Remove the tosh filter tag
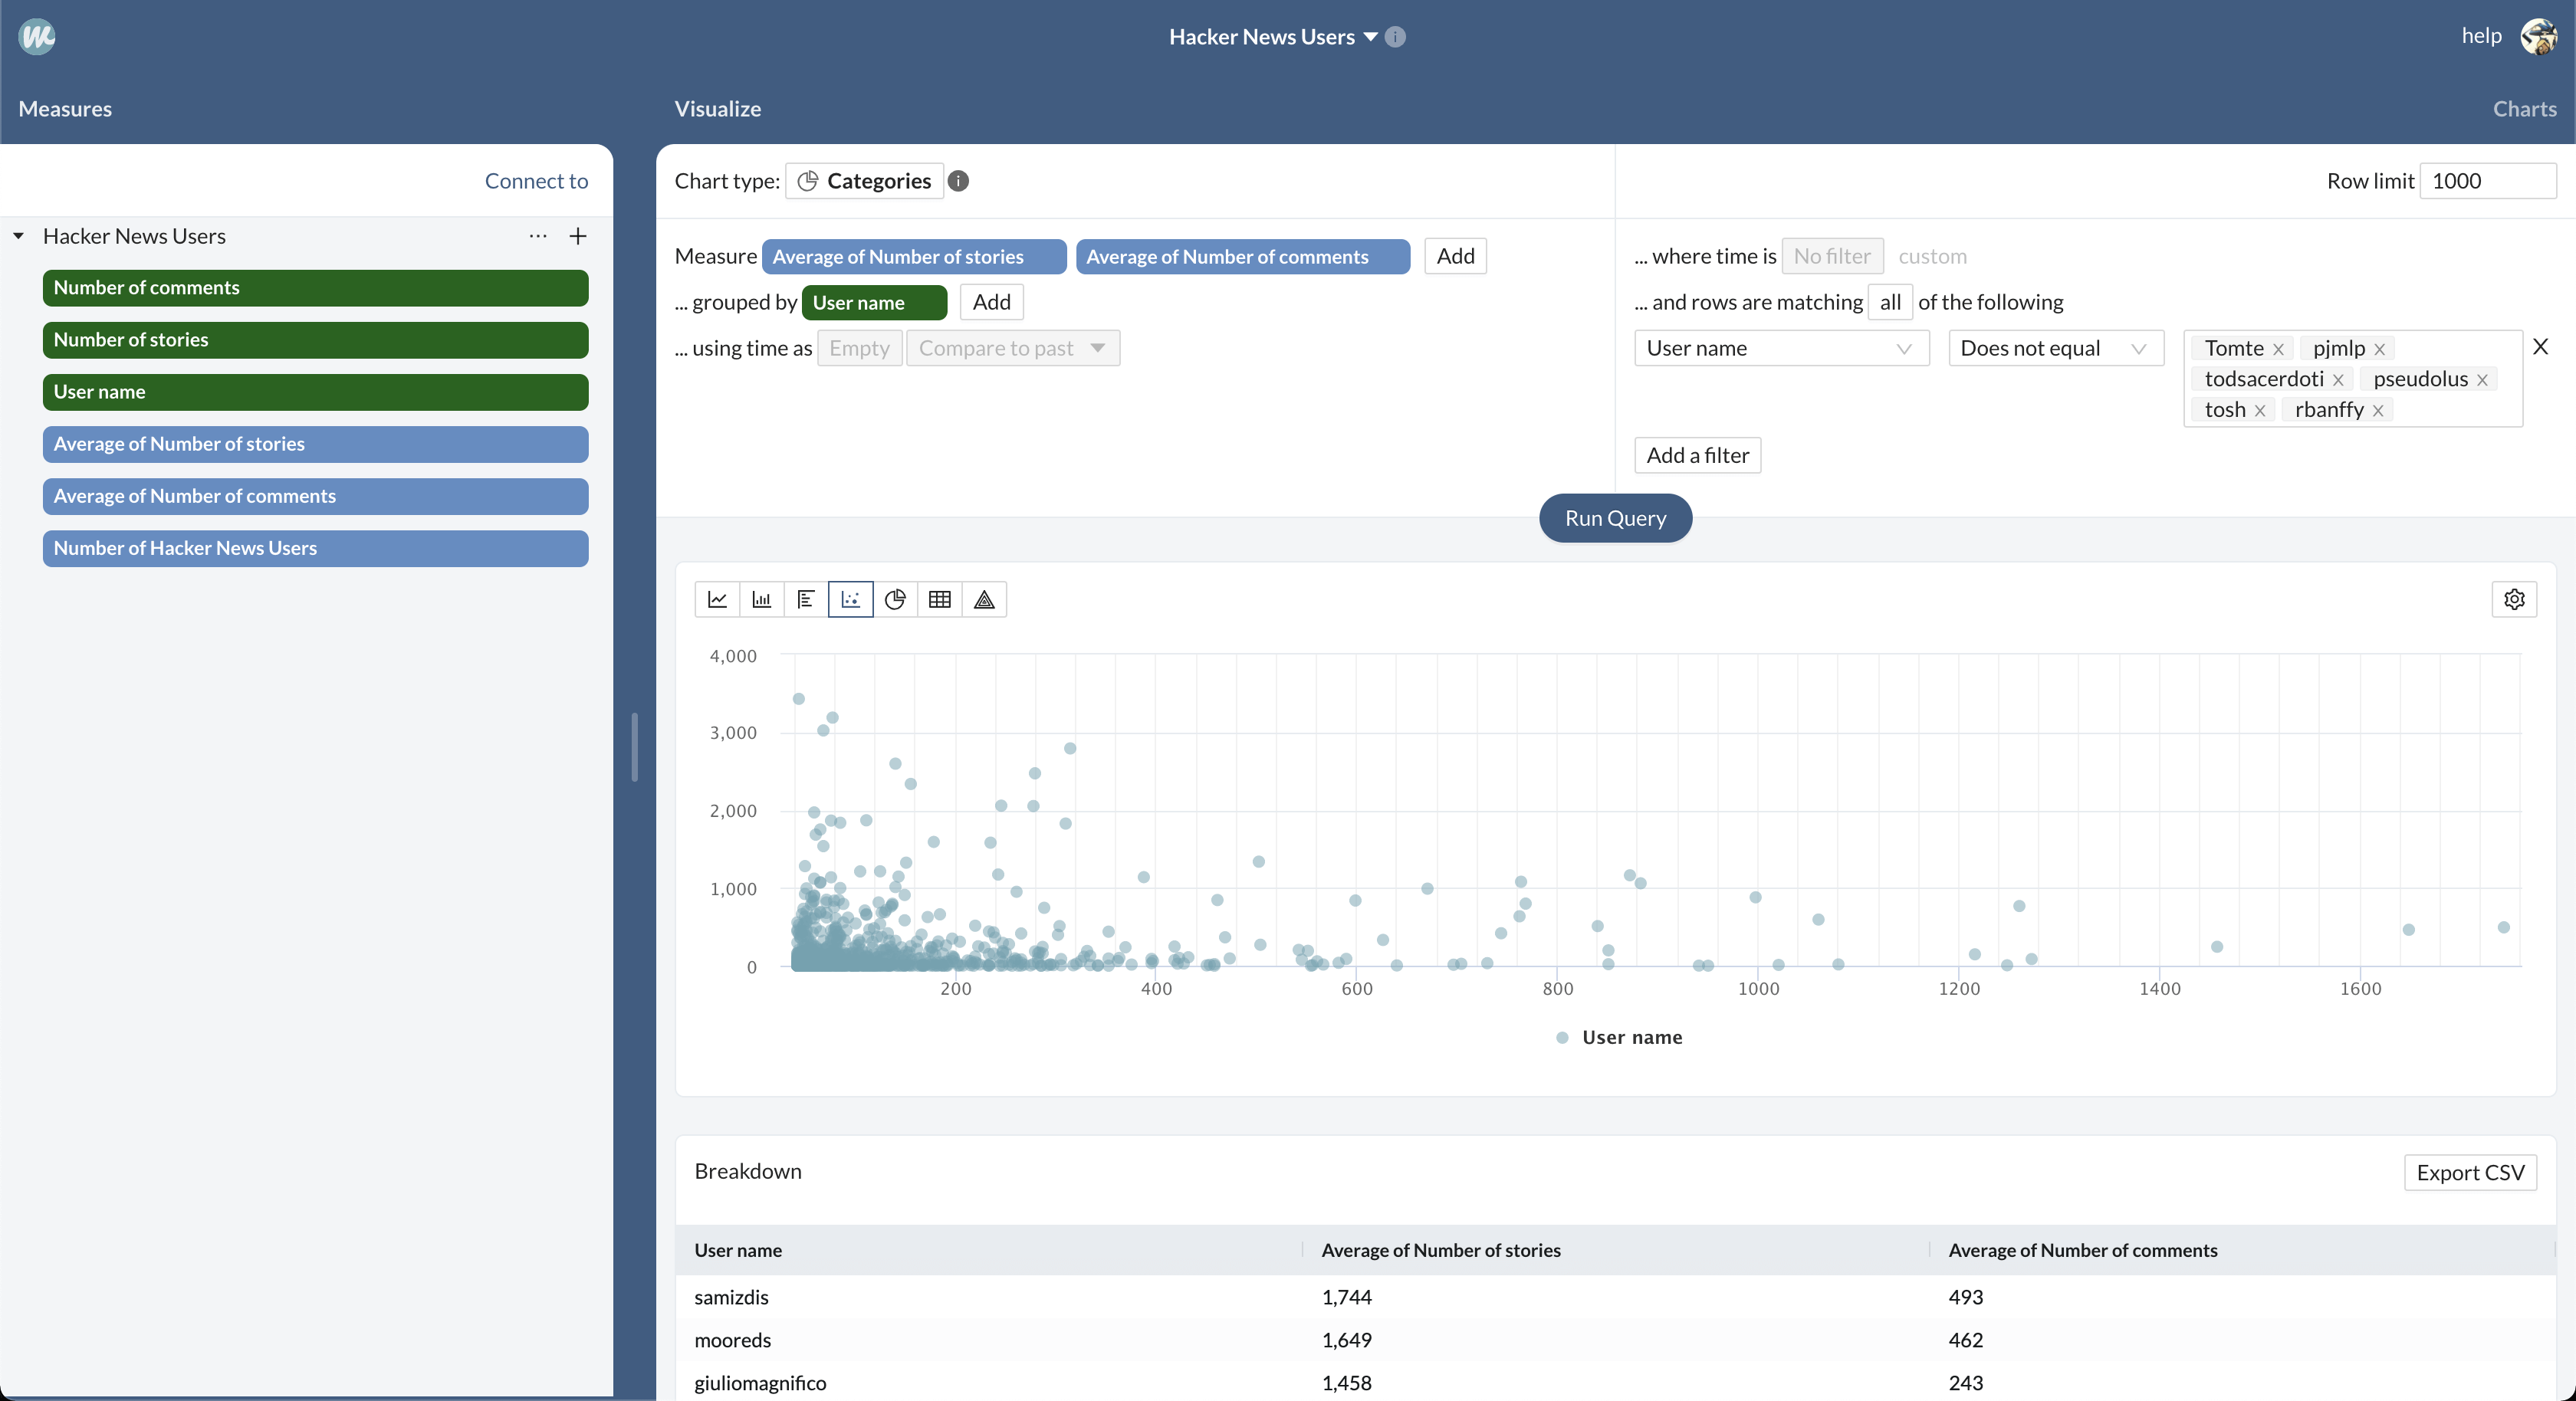2576x1401 pixels. (2260, 411)
